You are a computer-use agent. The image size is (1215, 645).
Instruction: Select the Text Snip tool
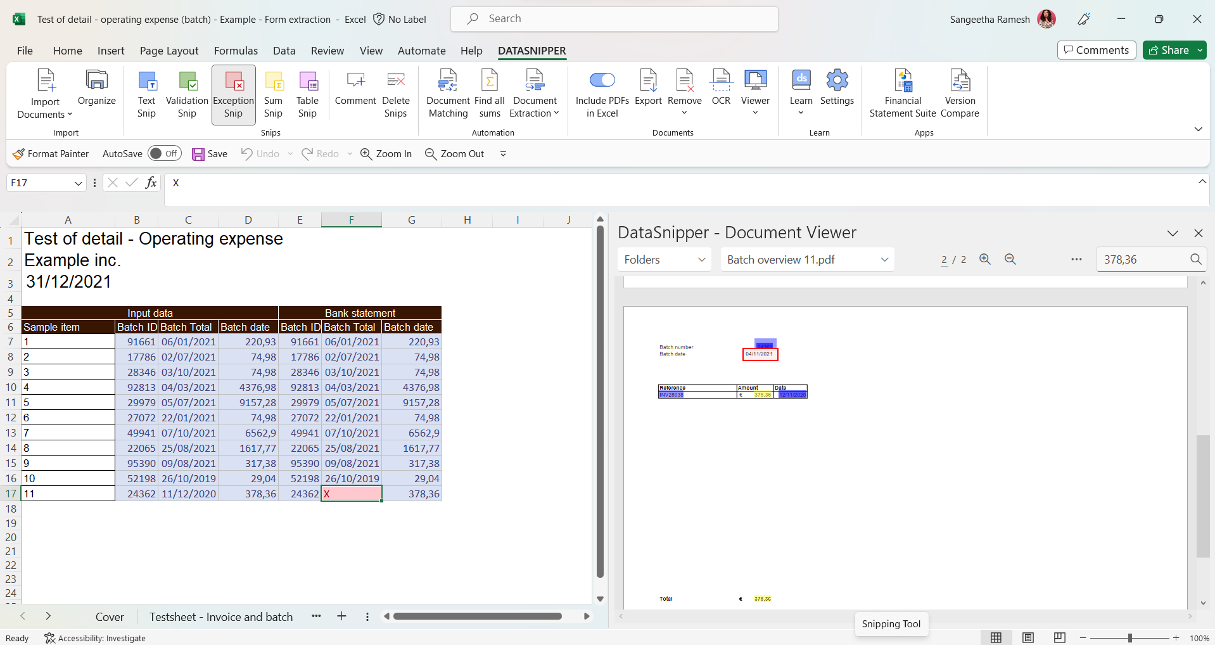pyautogui.click(x=146, y=94)
